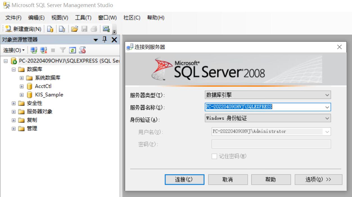The image size is (352, 197).
Task: Expand the 安全性 folder
Action: pyautogui.click(x=13, y=103)
